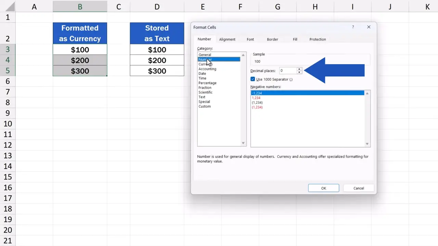The image size is (438, 246).
Task: Disable the Use 1000 Separator checkbox
Action: tap(253, 79)
